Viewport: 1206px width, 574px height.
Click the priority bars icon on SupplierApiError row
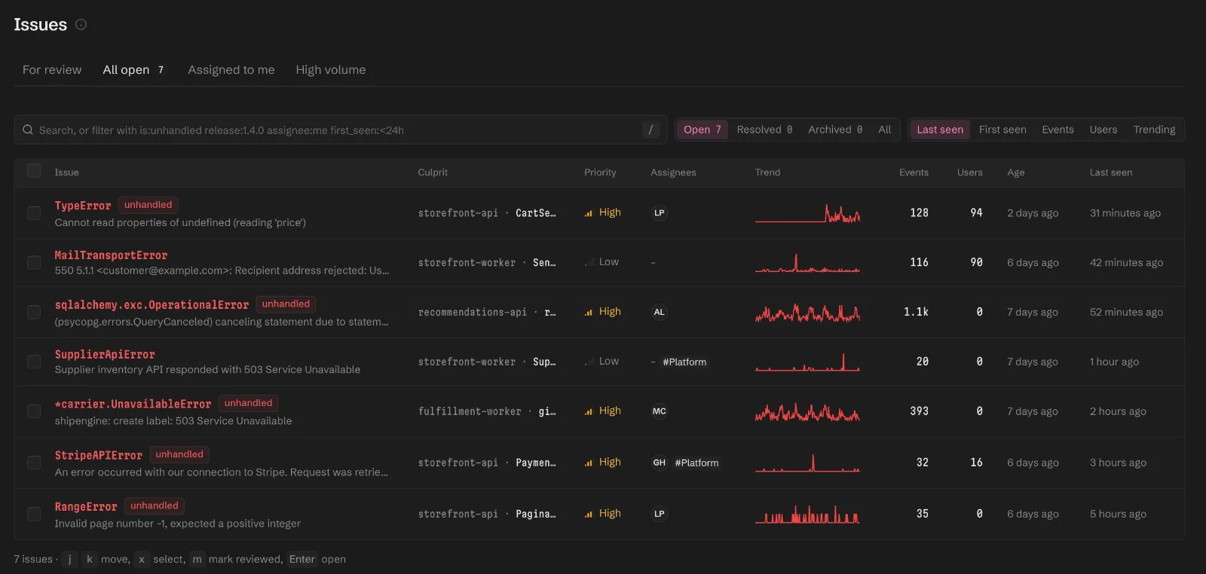click(x=589, y=362)
